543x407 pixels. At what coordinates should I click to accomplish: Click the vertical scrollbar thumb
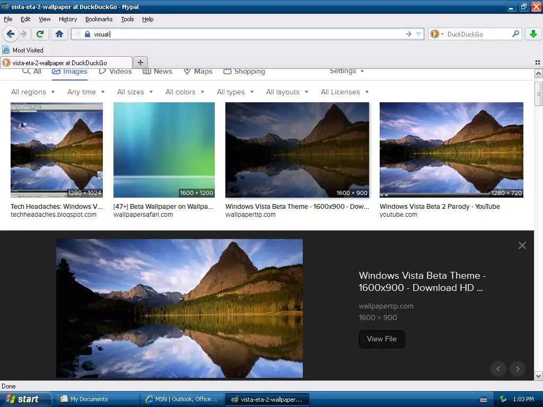(x=538, y=93)
